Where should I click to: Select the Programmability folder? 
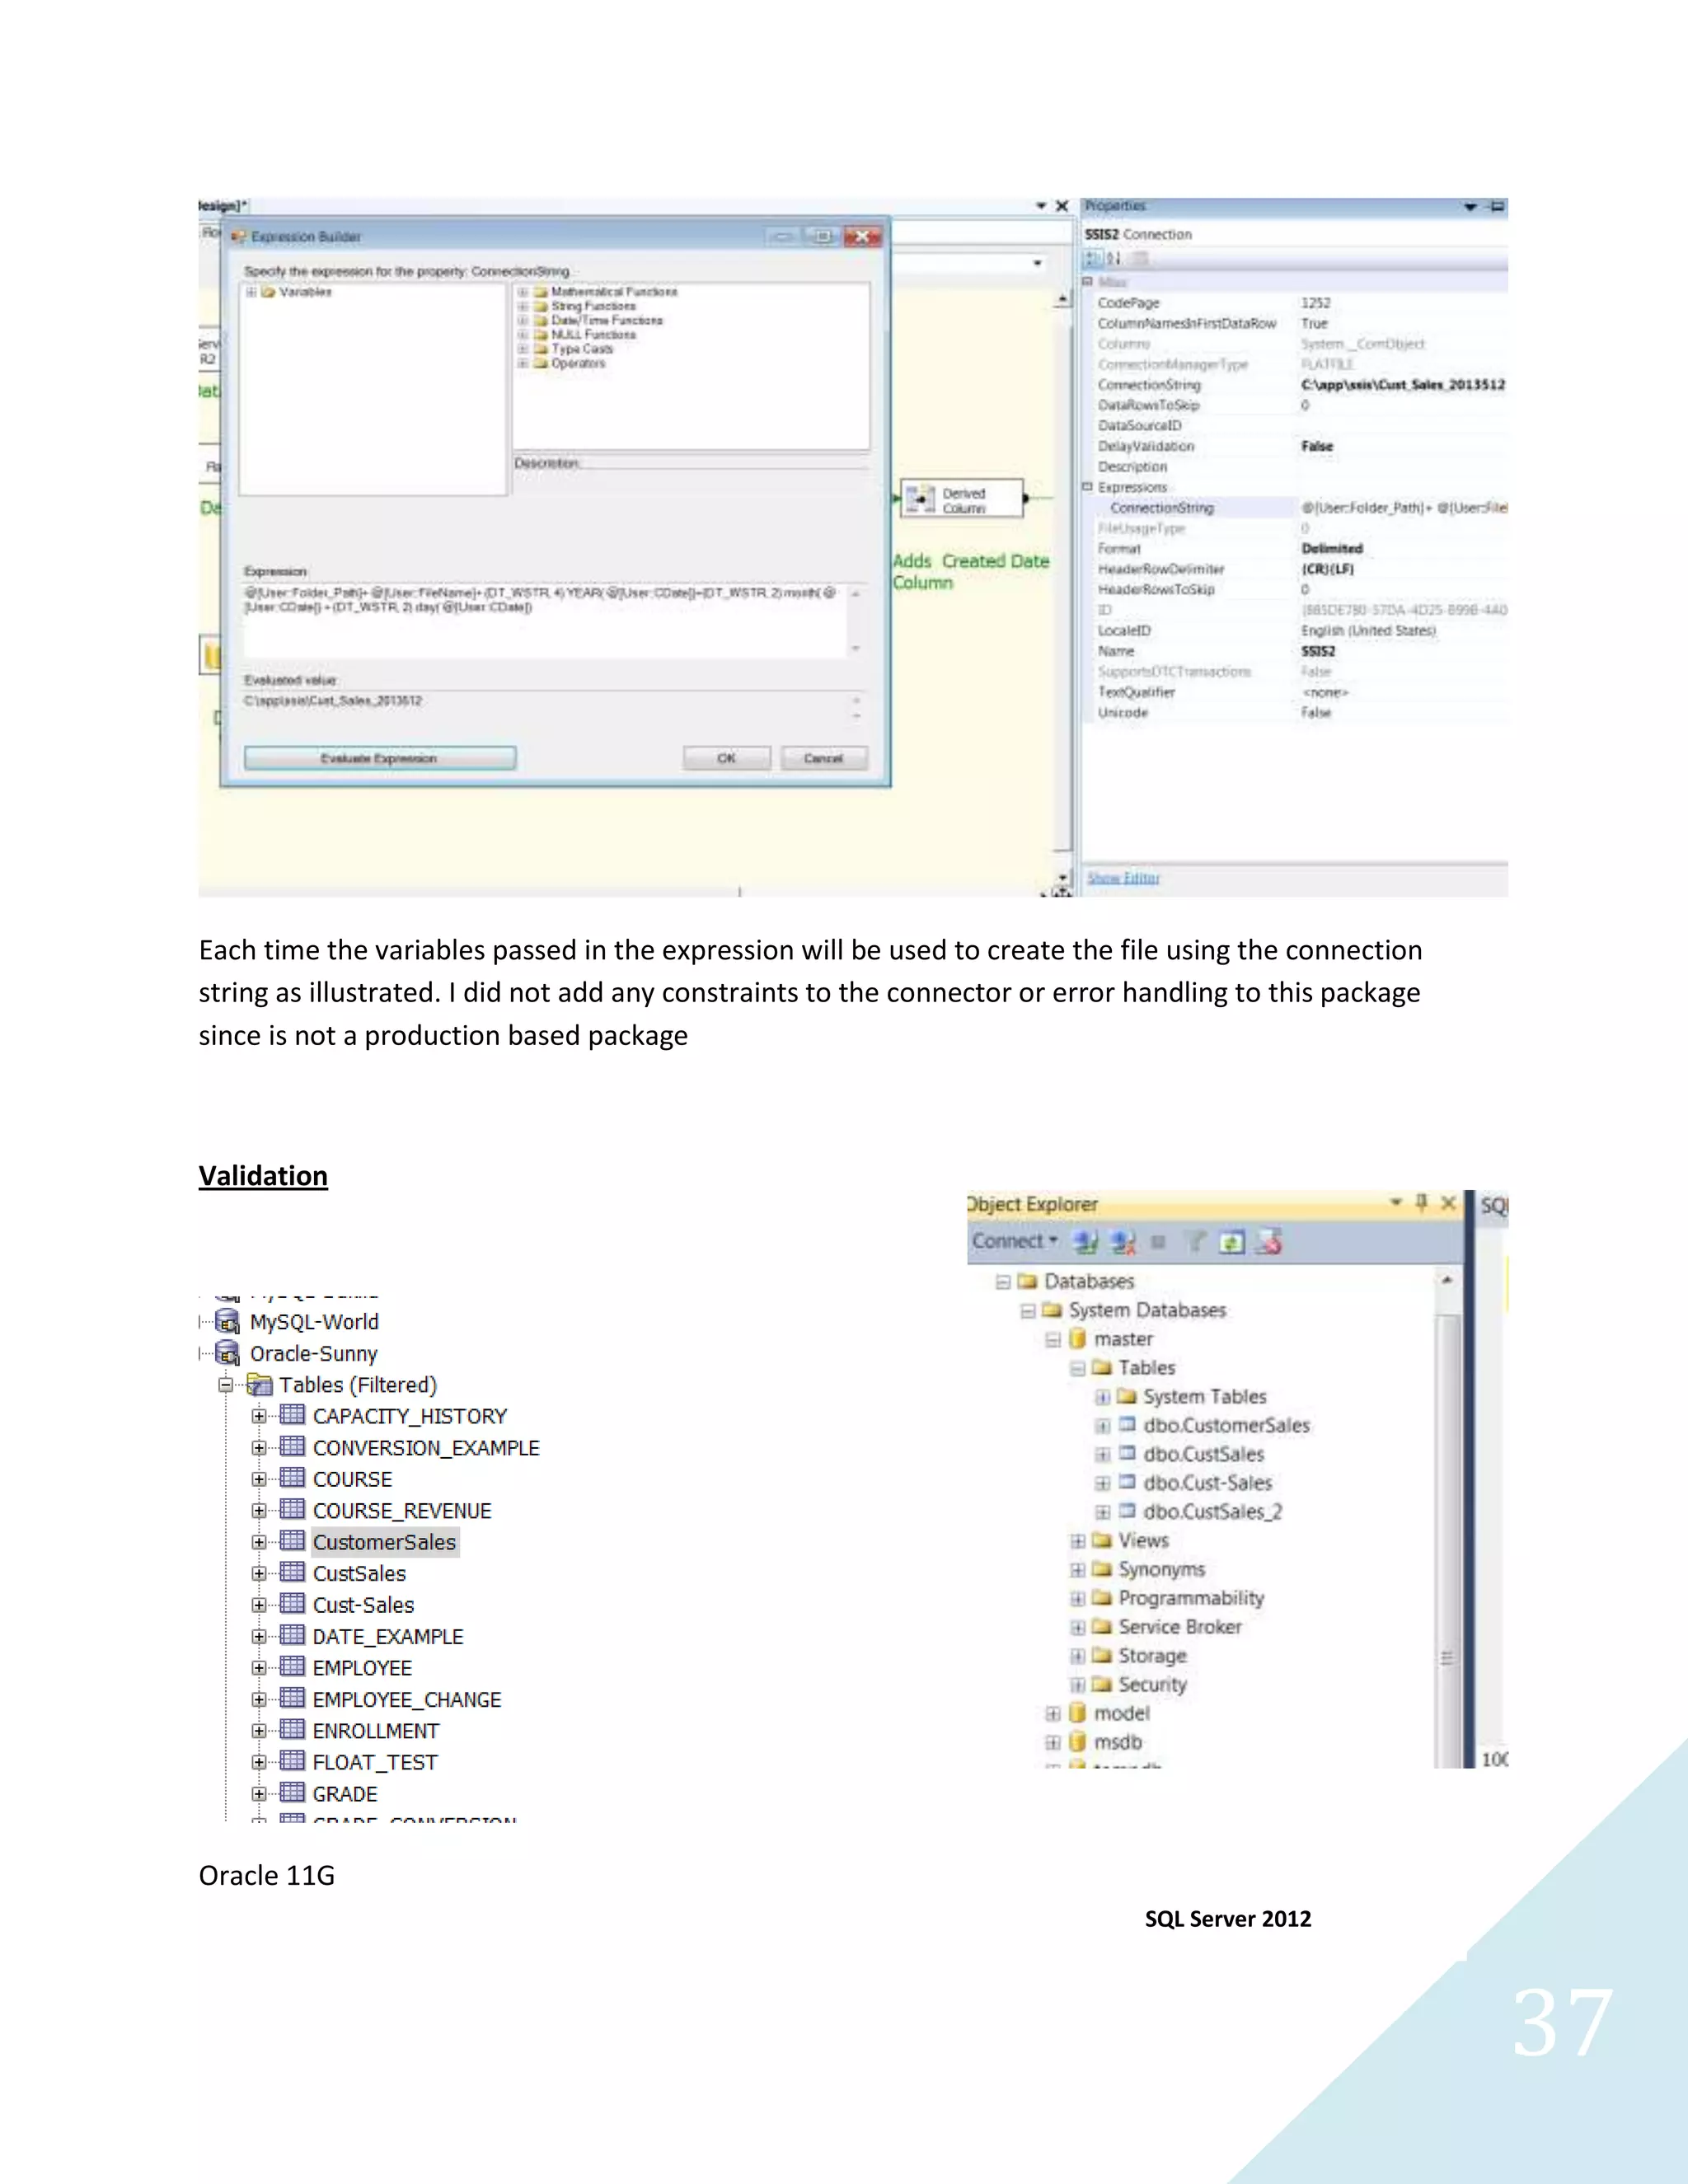click(x=1191, y=1598)
